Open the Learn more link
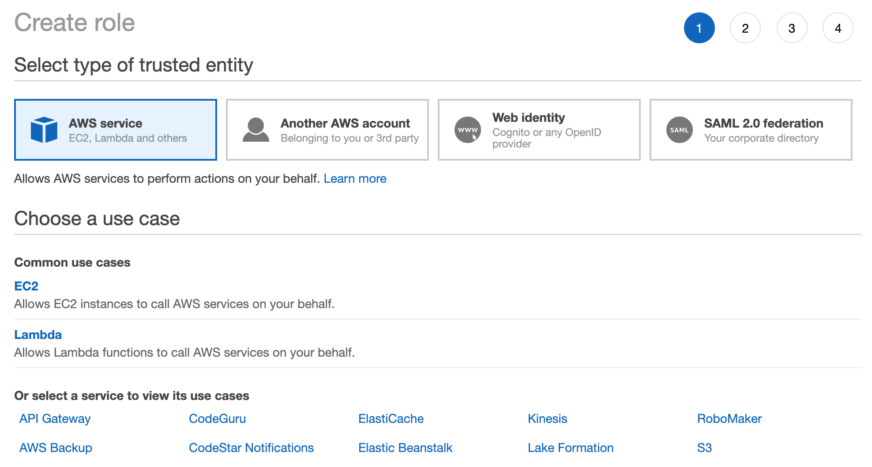872x467 pixels. (x=355, y=179)
